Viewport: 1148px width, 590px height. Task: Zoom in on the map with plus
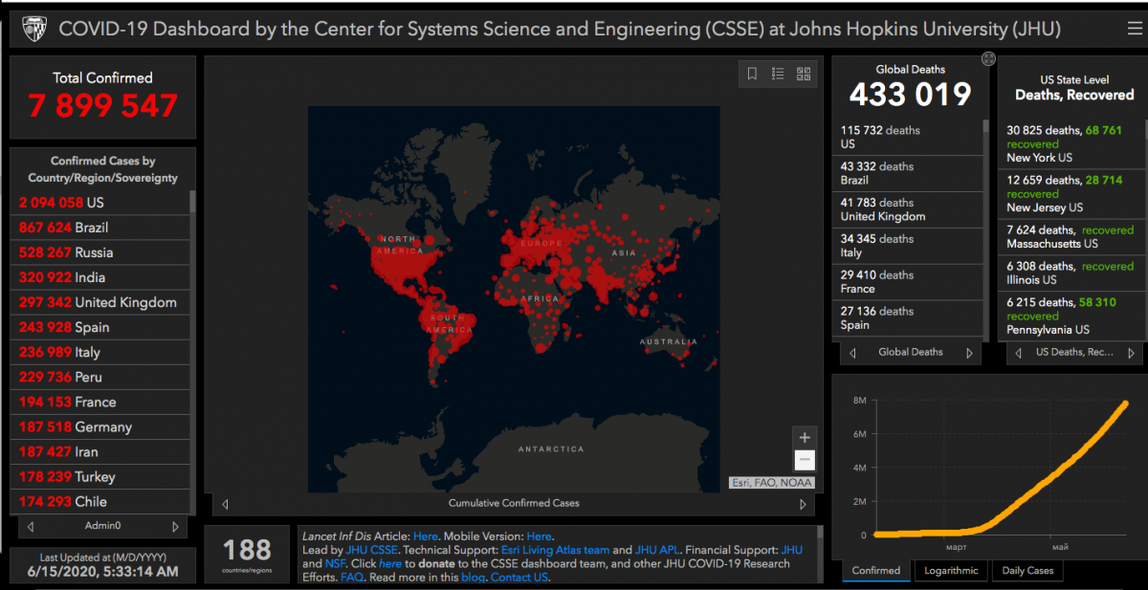pyautogui.click(x=805, y=437)
